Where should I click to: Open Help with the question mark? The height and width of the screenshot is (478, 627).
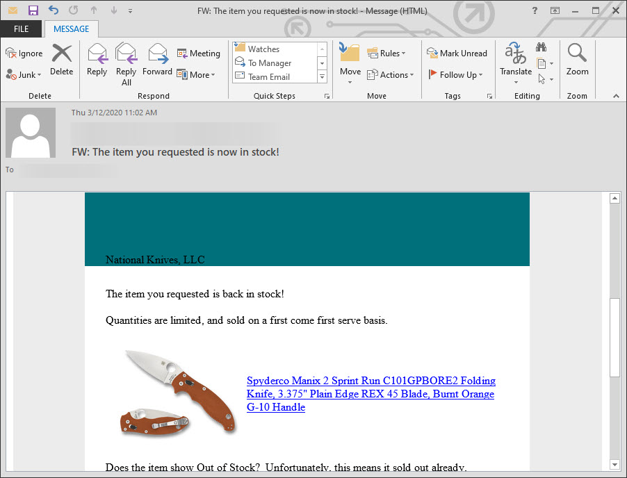click(x=535, y=11)
